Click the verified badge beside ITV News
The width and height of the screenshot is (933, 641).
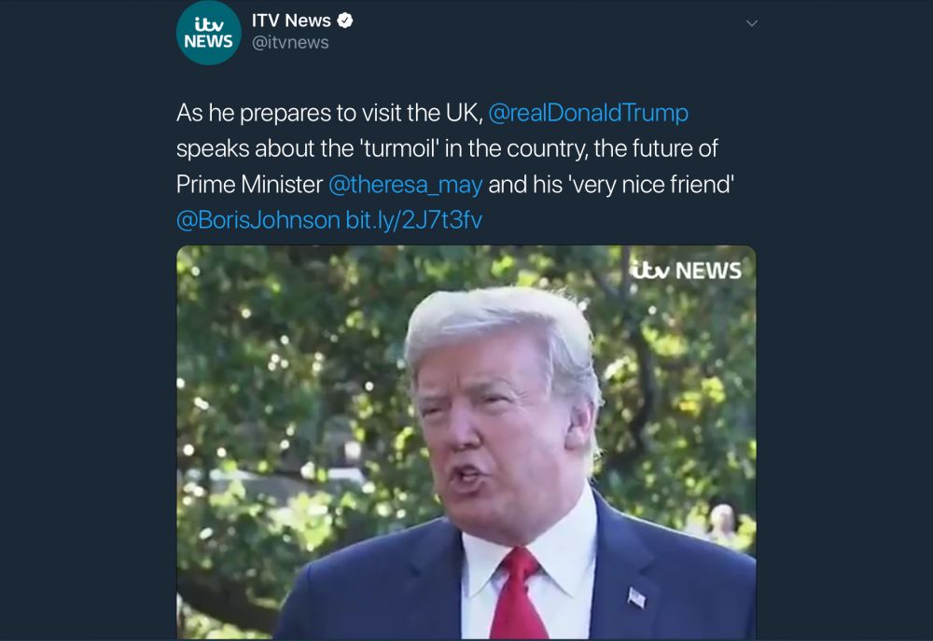(x=345, y=21)
